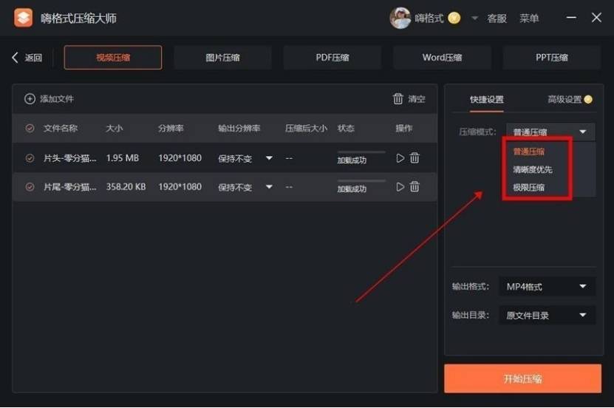Toggle checkbox for 片头-零分猫 file

point(30,158)
